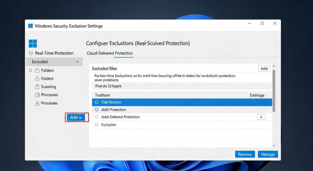Maximize the Windows Security Exclusion Settings window

tap(262, 23)
